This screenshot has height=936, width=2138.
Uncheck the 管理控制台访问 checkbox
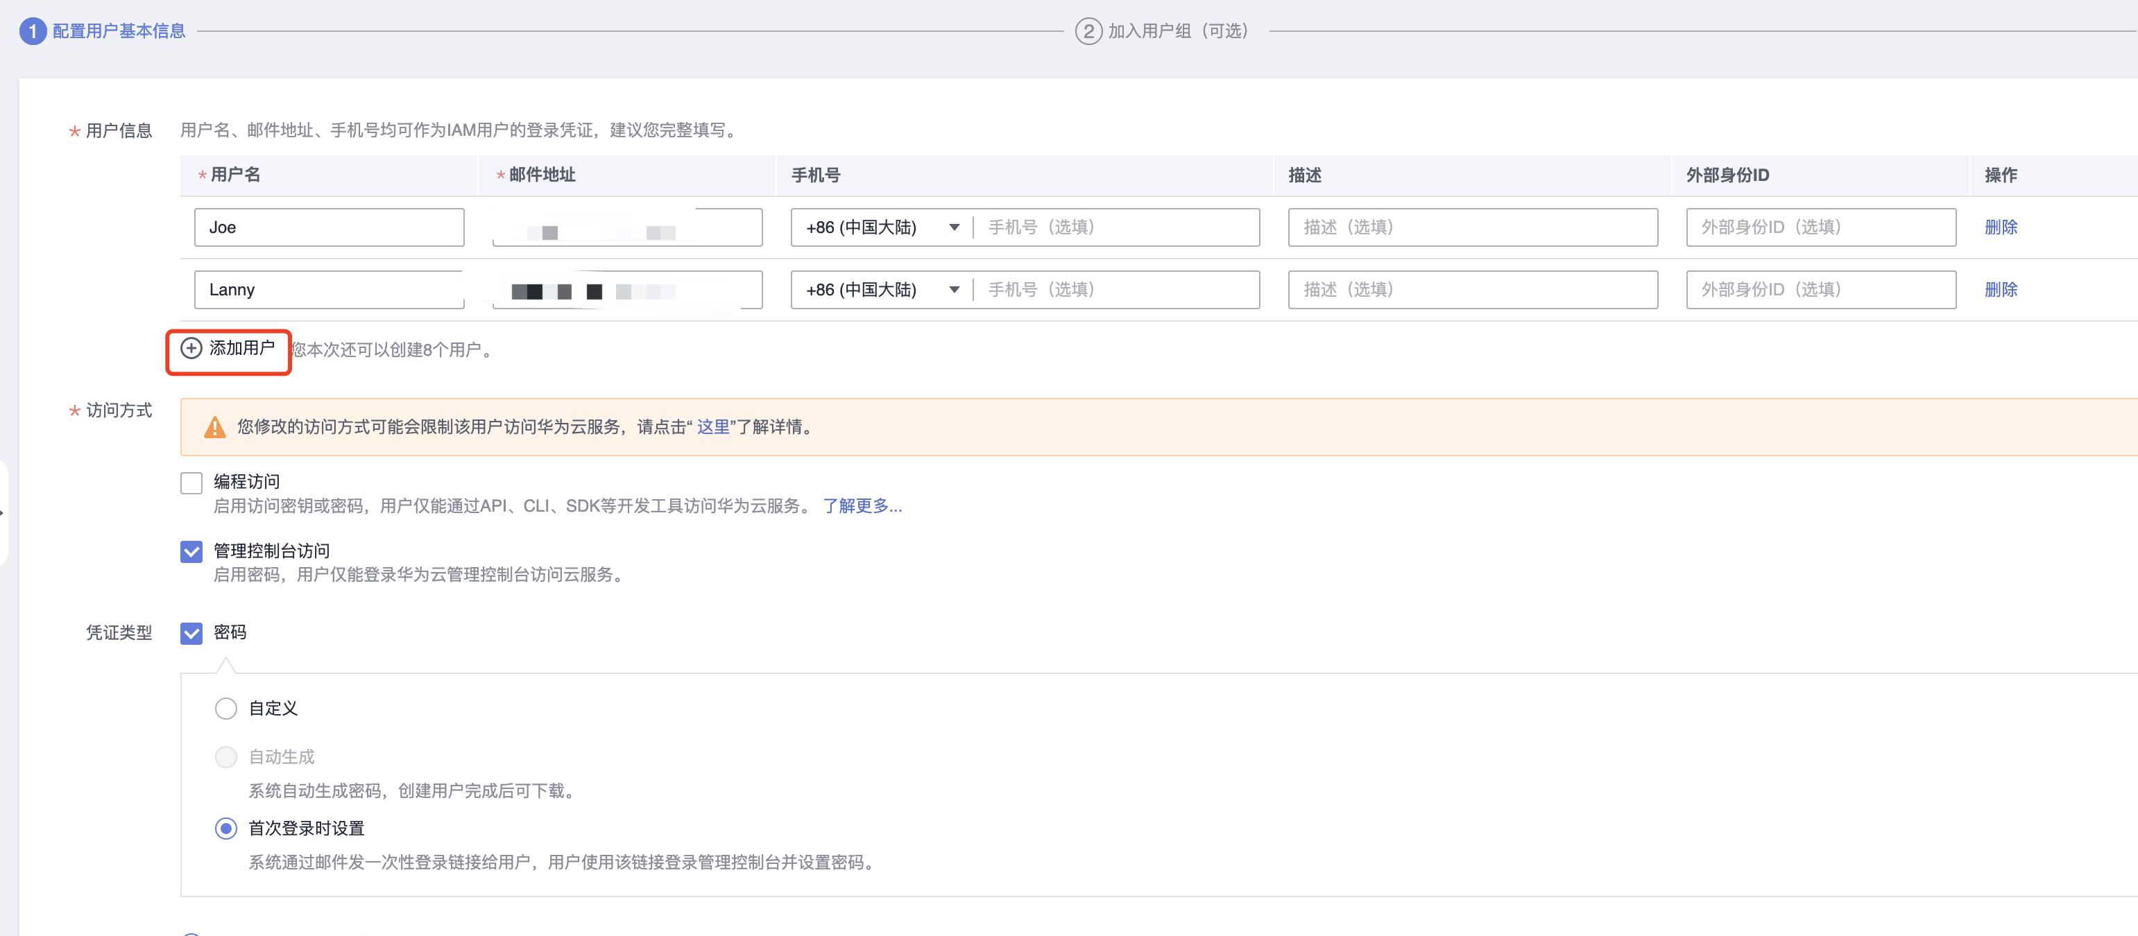191,552
